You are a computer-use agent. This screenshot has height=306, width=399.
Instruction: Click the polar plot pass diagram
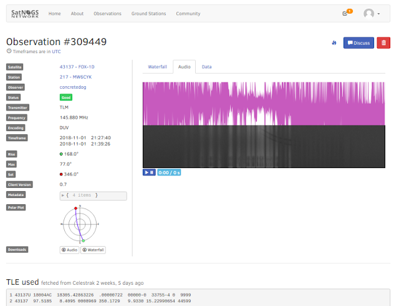click(x=80, y=224)
